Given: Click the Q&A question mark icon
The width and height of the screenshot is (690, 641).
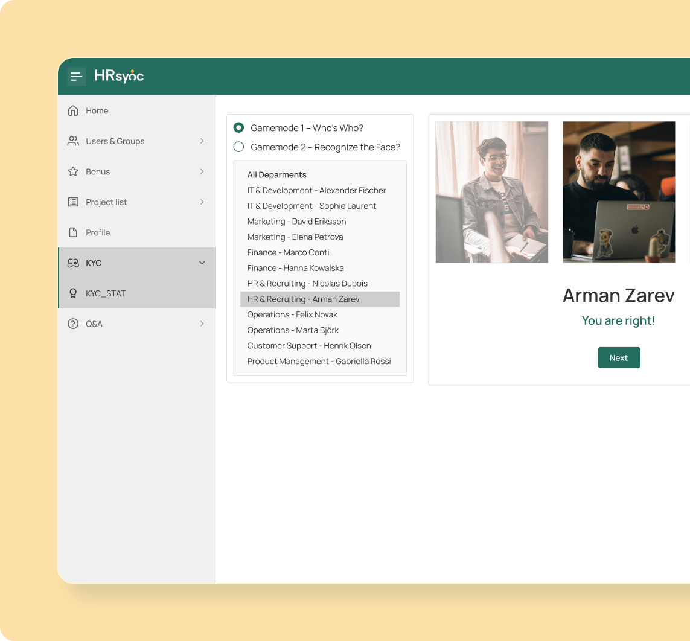Looking at the screenshot, I should point(73,324).
